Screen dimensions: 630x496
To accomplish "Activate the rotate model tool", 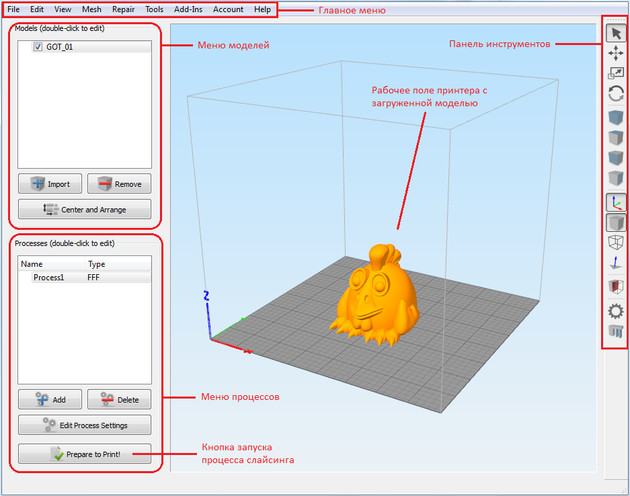I will click(616, 93).
